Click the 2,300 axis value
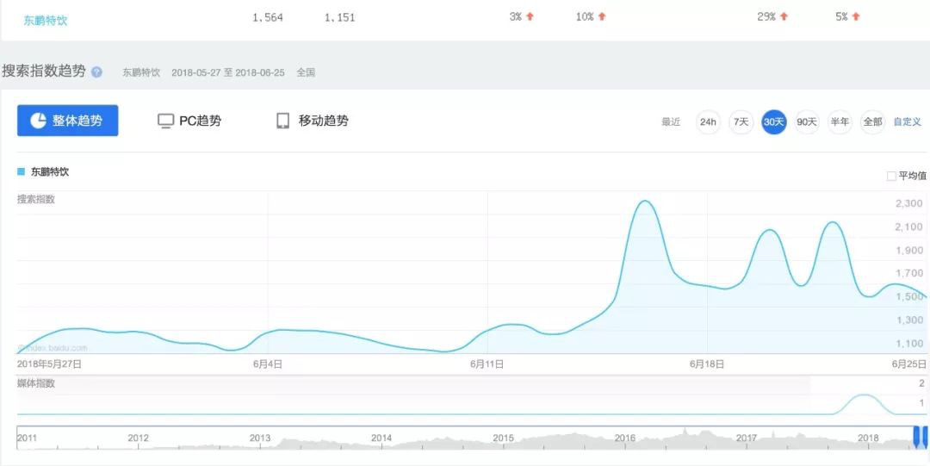The height and width of the screenshot is (466, 930). pos(908,203)
